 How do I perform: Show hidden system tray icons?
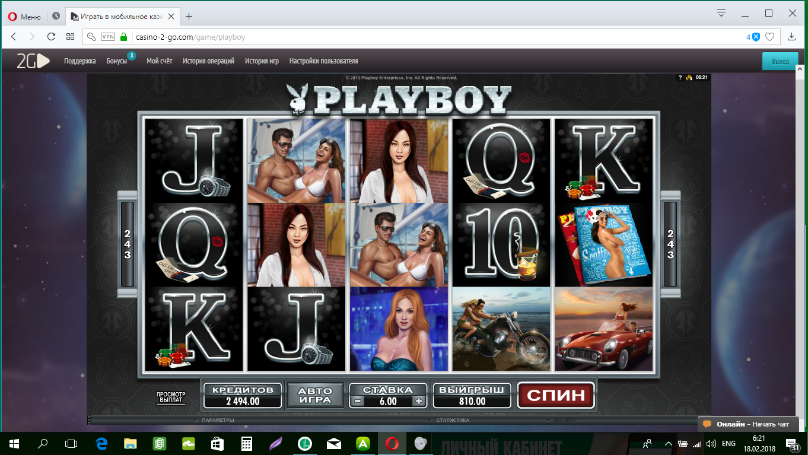[668, 444]
